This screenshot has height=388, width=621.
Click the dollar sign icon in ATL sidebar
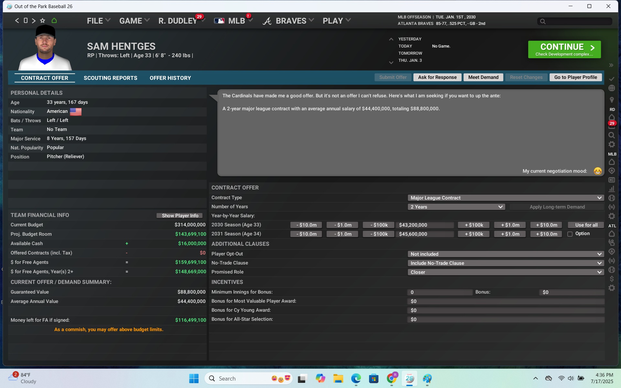coord(611,279)
